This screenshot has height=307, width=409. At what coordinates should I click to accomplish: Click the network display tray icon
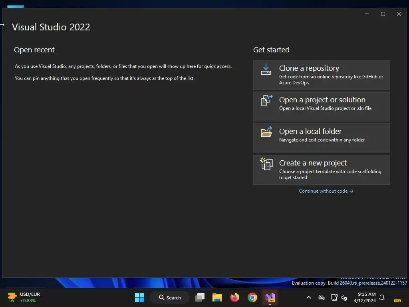point(334,297)
